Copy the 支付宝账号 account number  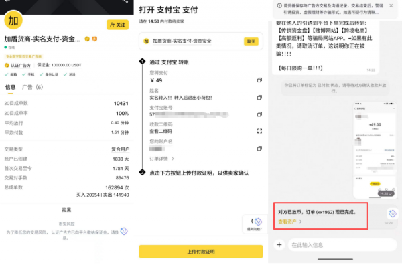259,114
